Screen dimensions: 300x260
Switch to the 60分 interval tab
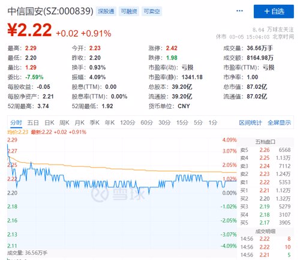pyautogui.click(x=146, y=122)
